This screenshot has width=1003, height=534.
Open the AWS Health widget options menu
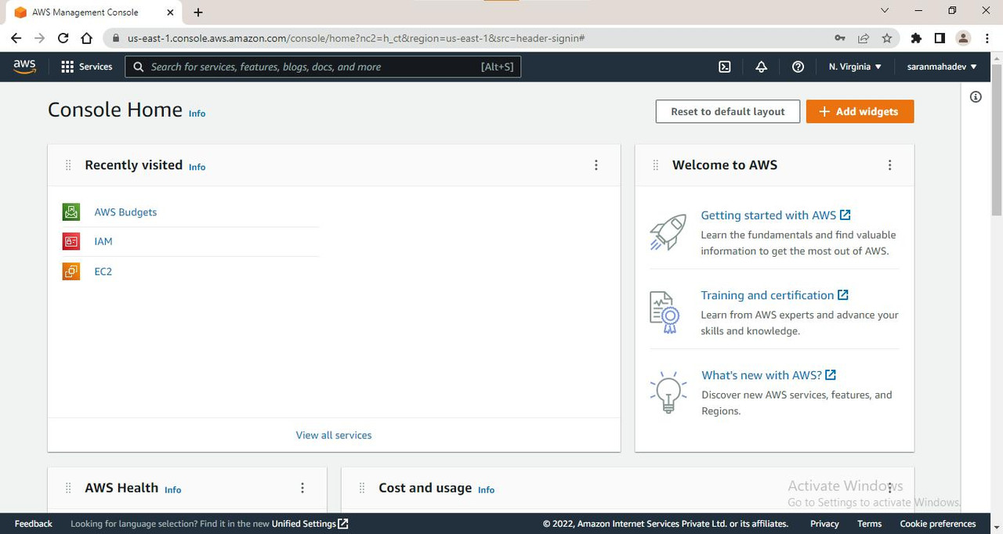302,488
